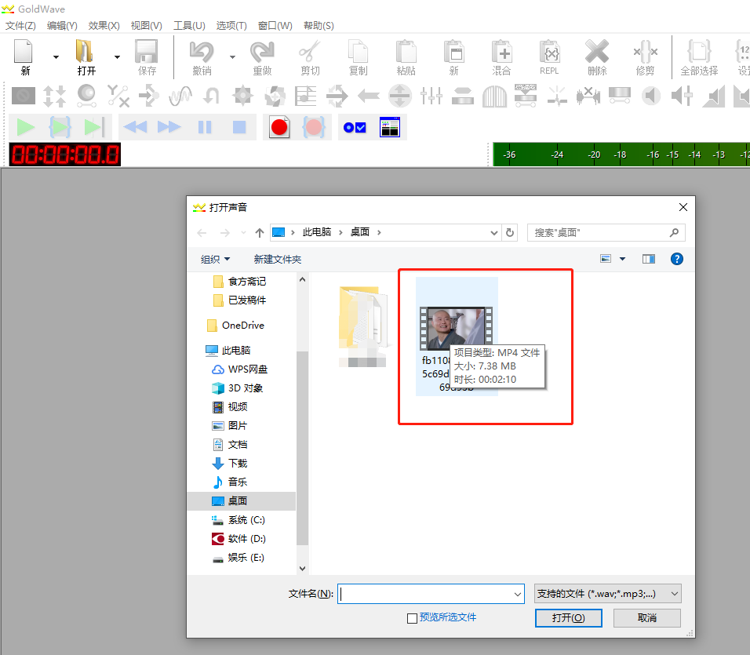Open the 效果(X) menu
750x655 pixels.
pyautogui.click(x=104, y=26)
